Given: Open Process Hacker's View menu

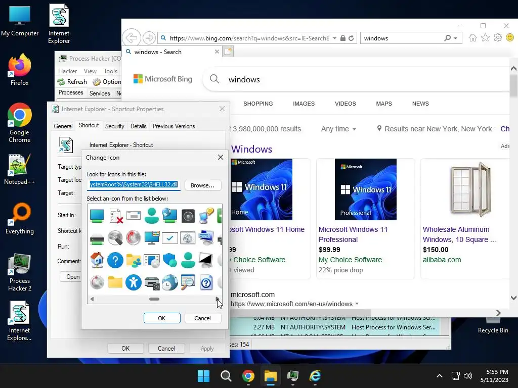Looking at the screenshot, I should 90,71.
